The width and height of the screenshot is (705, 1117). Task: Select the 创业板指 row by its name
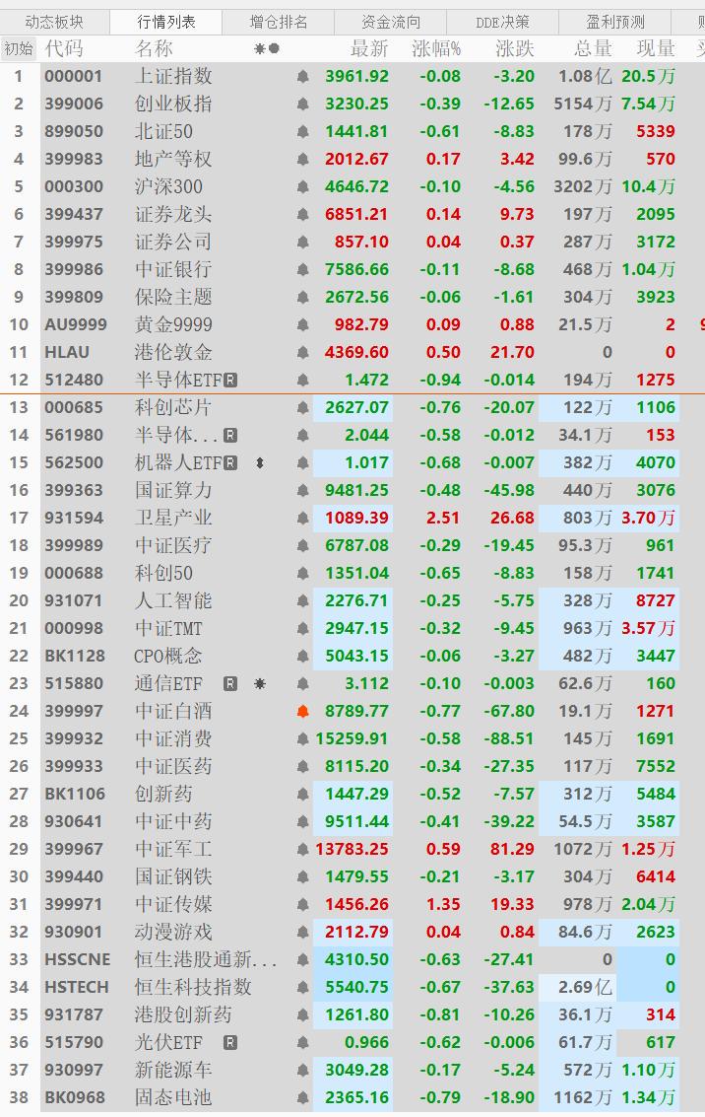tap(173, 104)
